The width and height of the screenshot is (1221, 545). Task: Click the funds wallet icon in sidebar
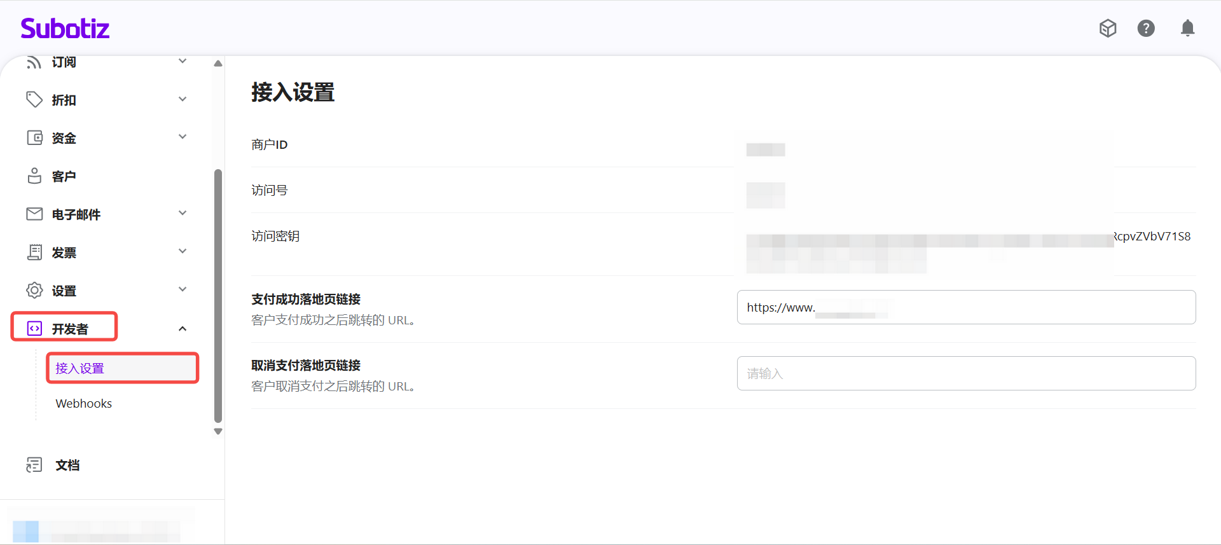click(34, 138)
